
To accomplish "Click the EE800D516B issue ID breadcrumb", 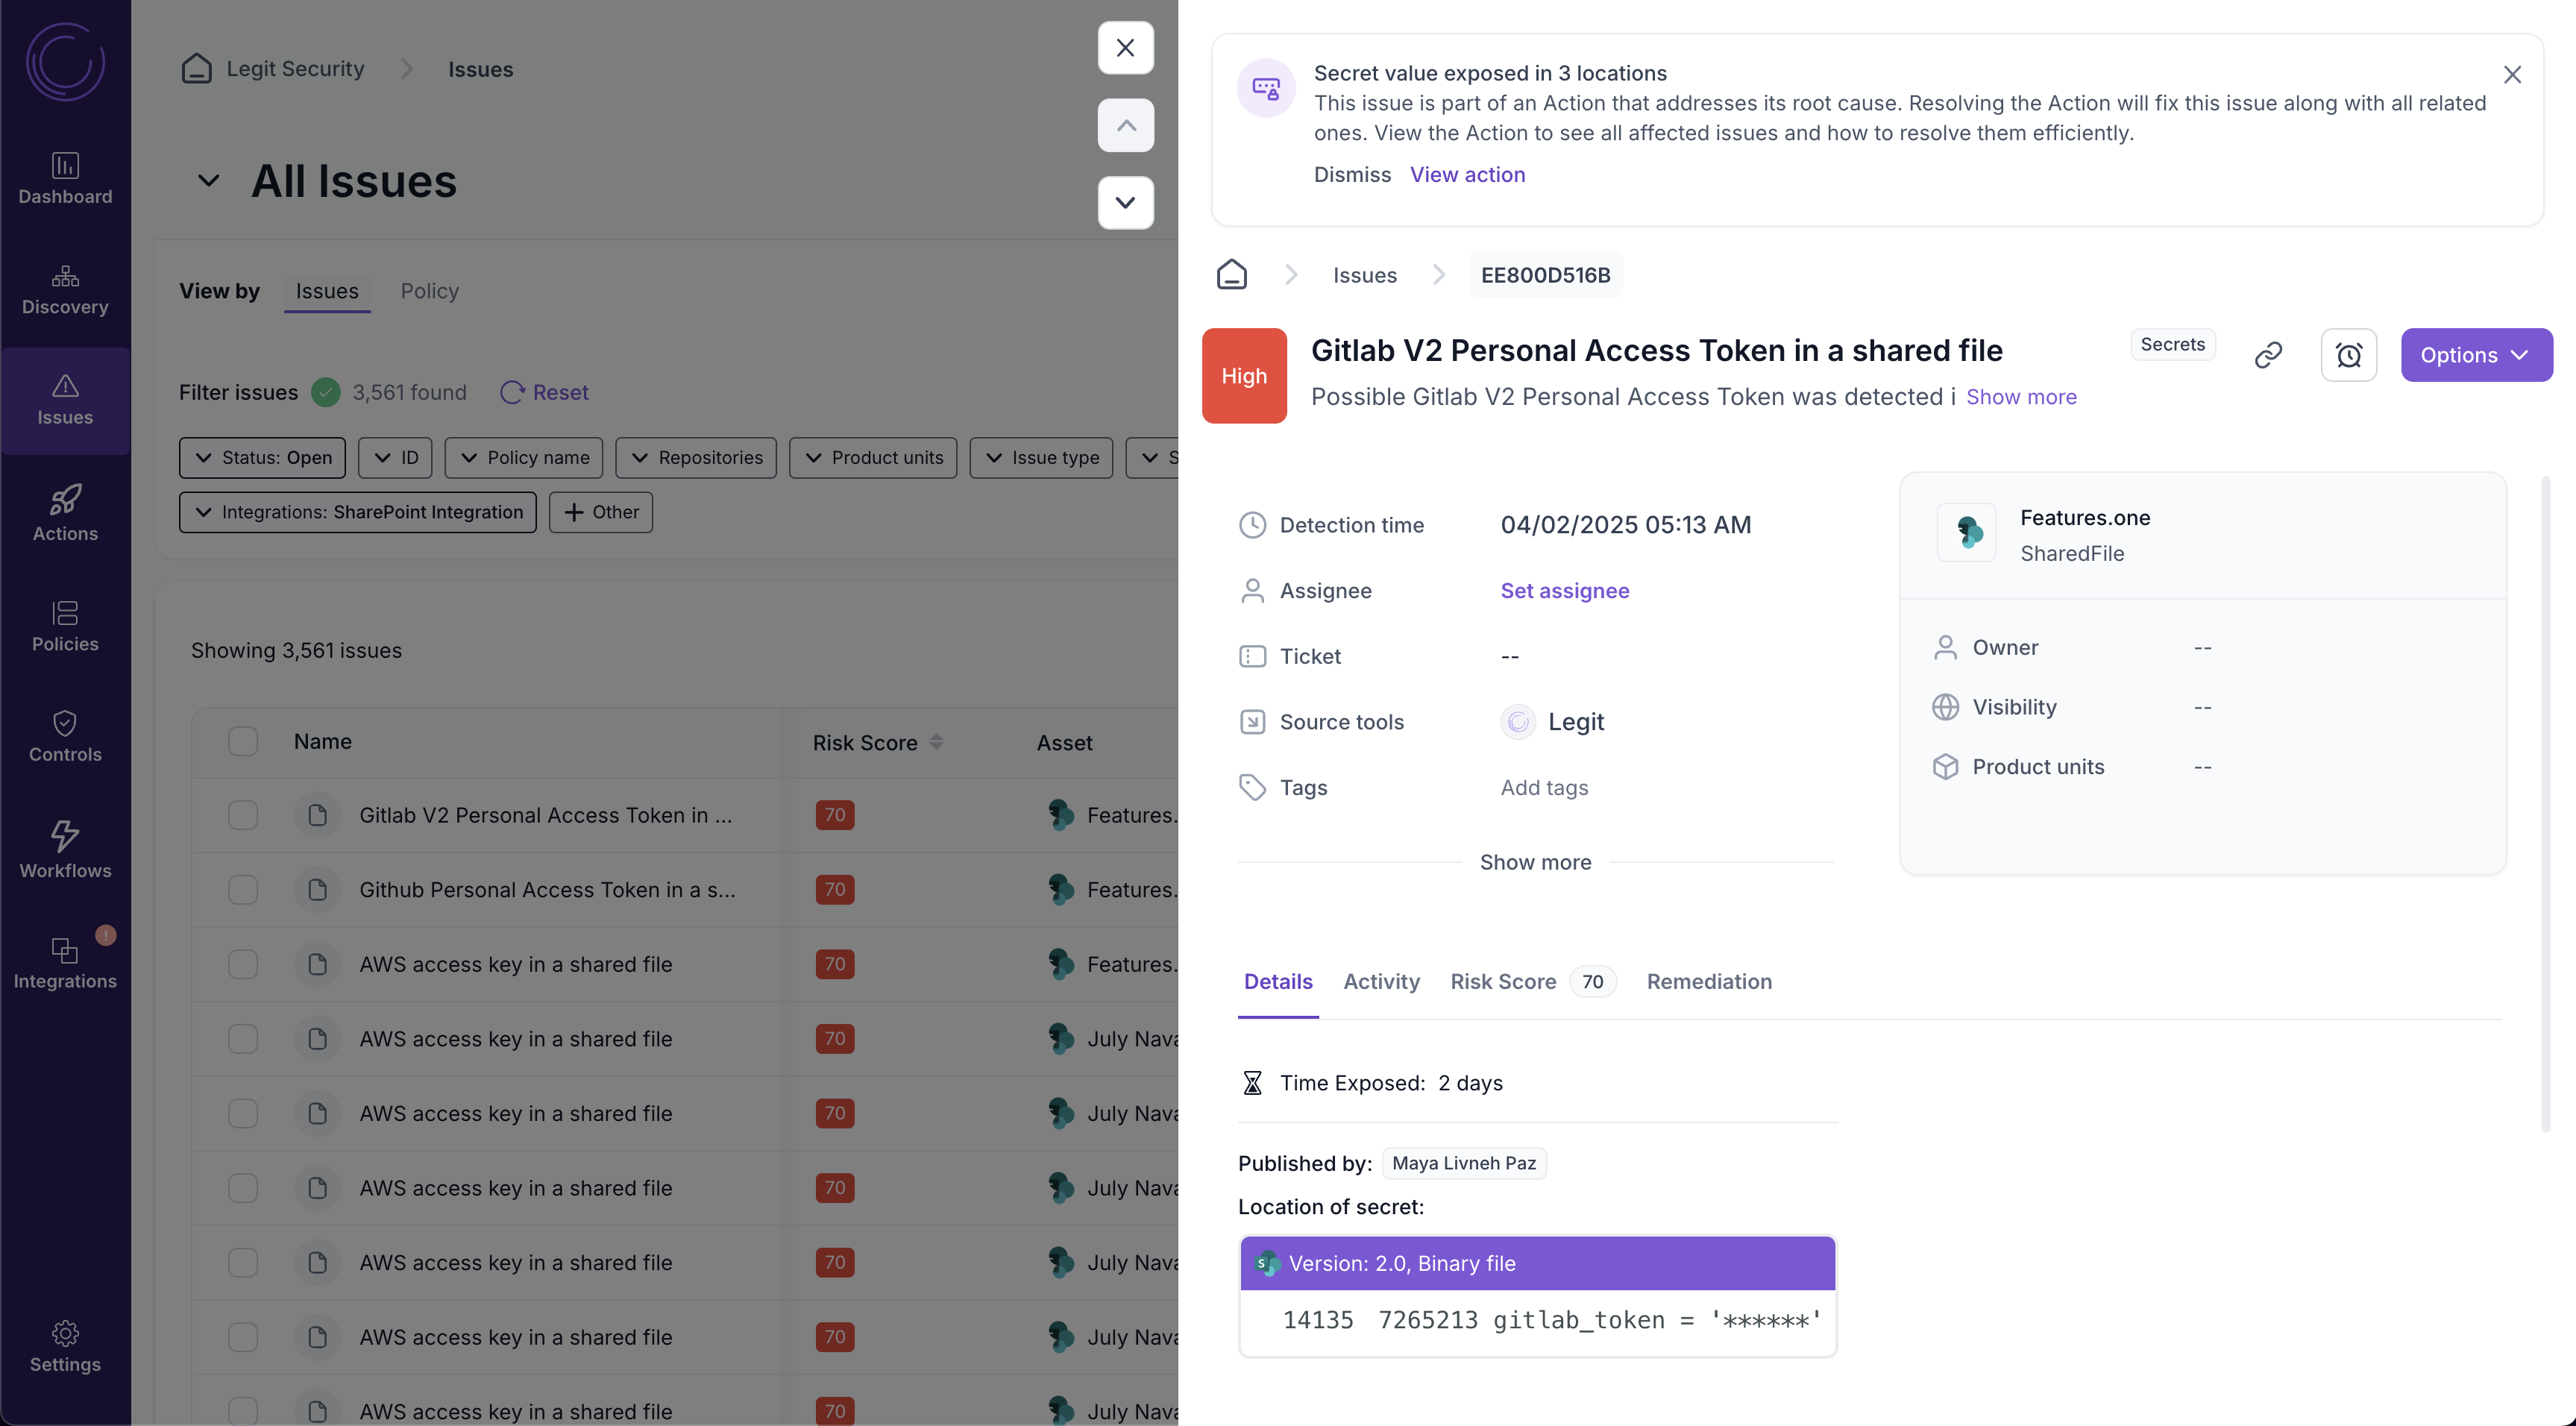I will (1545, 275).
